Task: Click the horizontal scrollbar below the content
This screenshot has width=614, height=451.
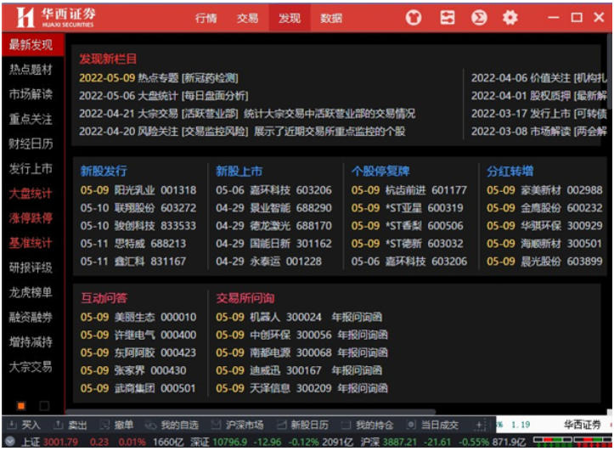Action: (x=251, y=412)
